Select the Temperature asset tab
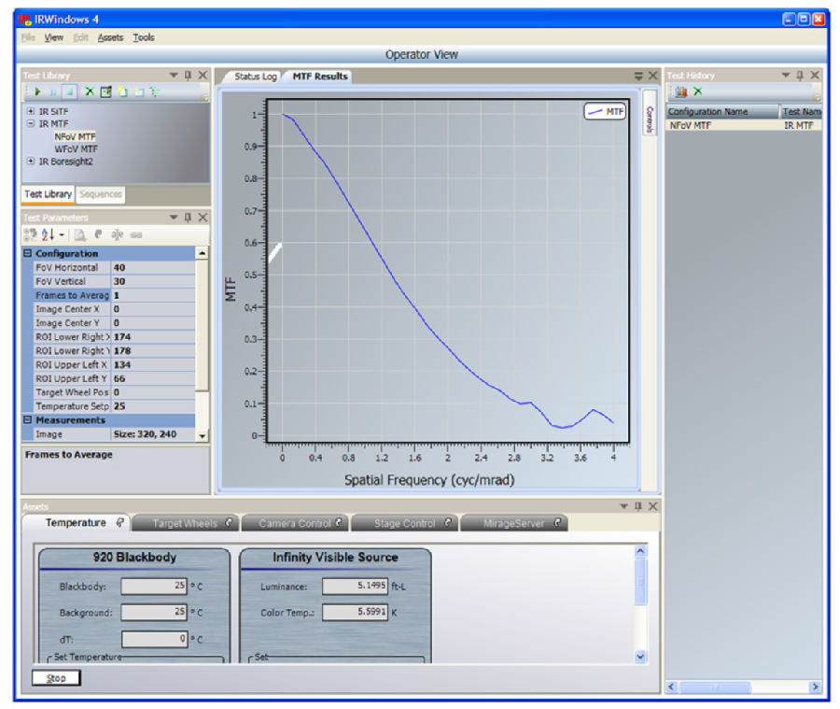This screenshot has width=840, height=709. tap(77, 522)
